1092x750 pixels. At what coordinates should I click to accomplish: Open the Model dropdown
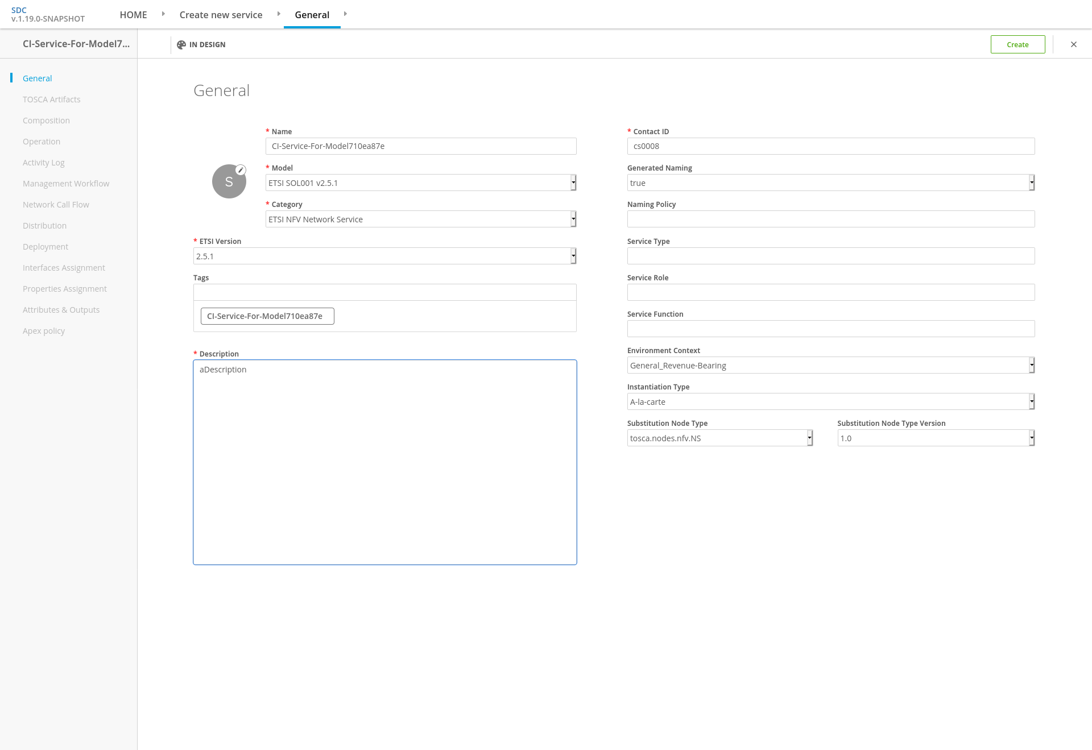pyautogui.click(x=421, y=183)
